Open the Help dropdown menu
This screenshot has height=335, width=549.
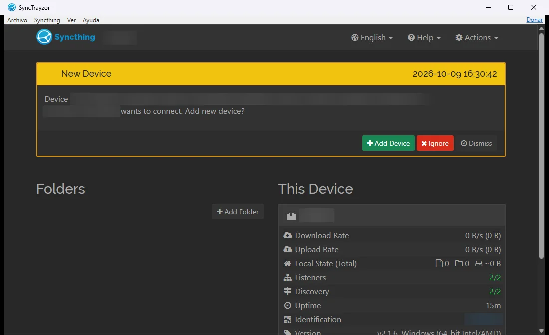(x=424, y=38)
